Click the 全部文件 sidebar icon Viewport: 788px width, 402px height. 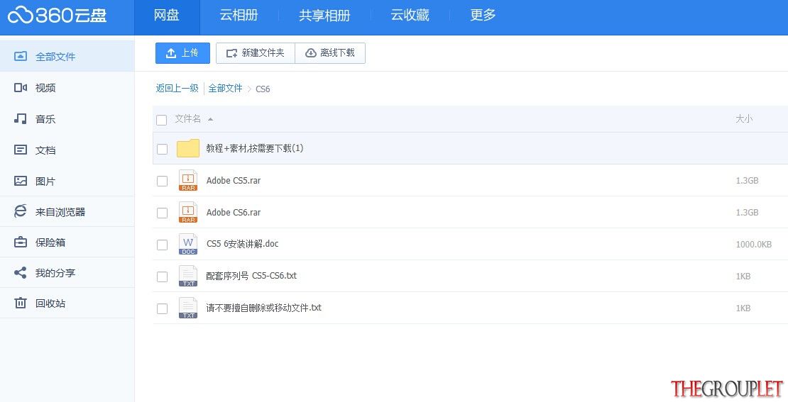point(20,56)
